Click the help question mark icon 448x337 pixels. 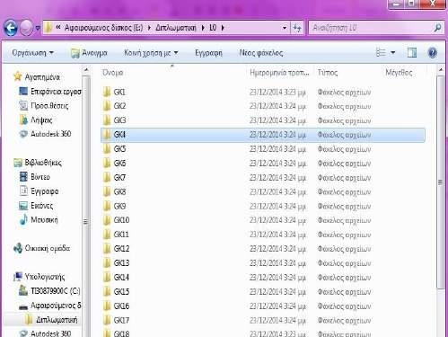(433, 53)
